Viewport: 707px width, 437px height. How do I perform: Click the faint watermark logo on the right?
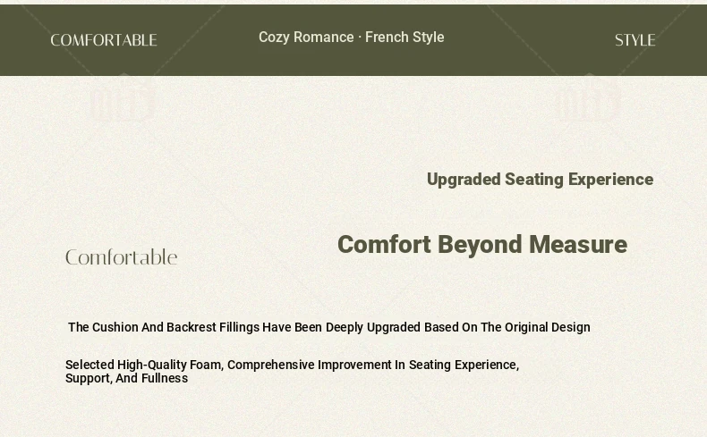tap(589, 101)
